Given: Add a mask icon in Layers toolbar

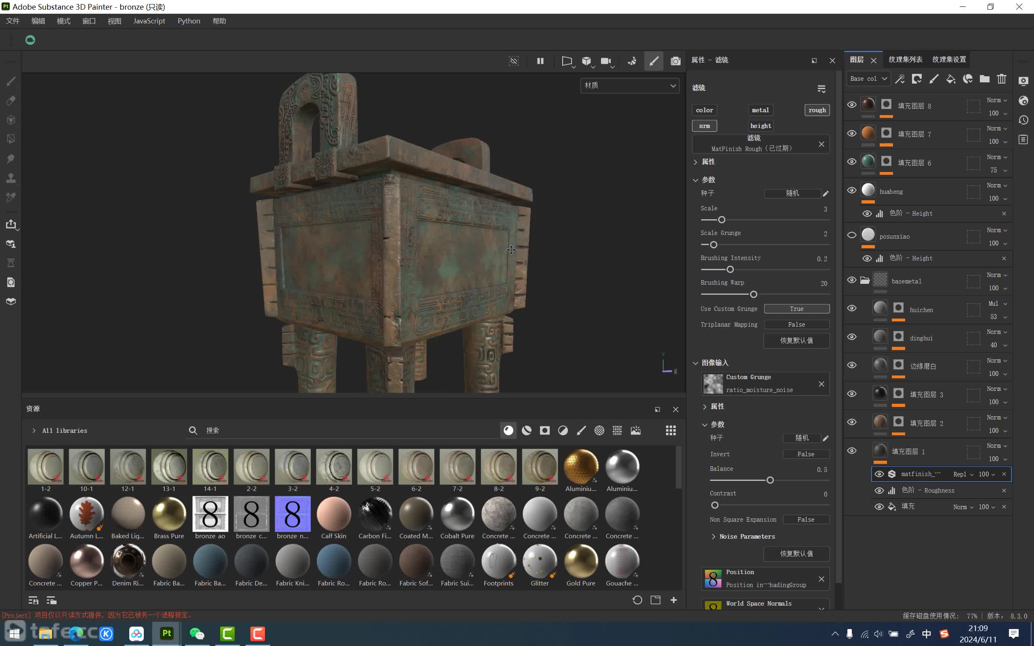Looking at the screenshot, I should [917, 79].
